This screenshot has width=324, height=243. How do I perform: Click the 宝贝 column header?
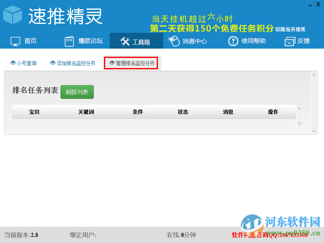(34, 112)
